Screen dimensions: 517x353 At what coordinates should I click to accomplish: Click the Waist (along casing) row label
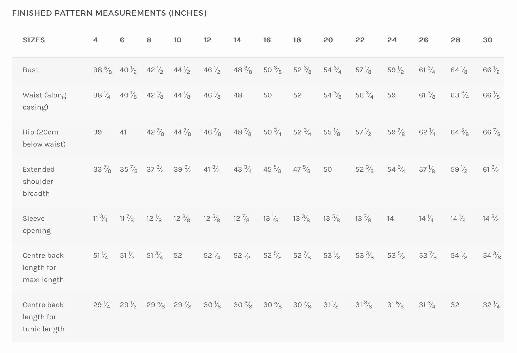tap(44, 101)
